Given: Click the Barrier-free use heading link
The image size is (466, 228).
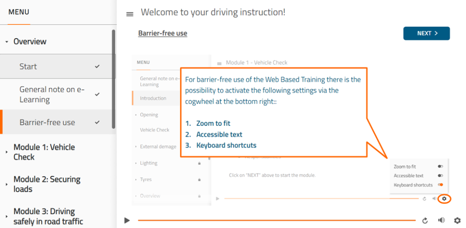Looking at the screenshot, I should 162,33.
